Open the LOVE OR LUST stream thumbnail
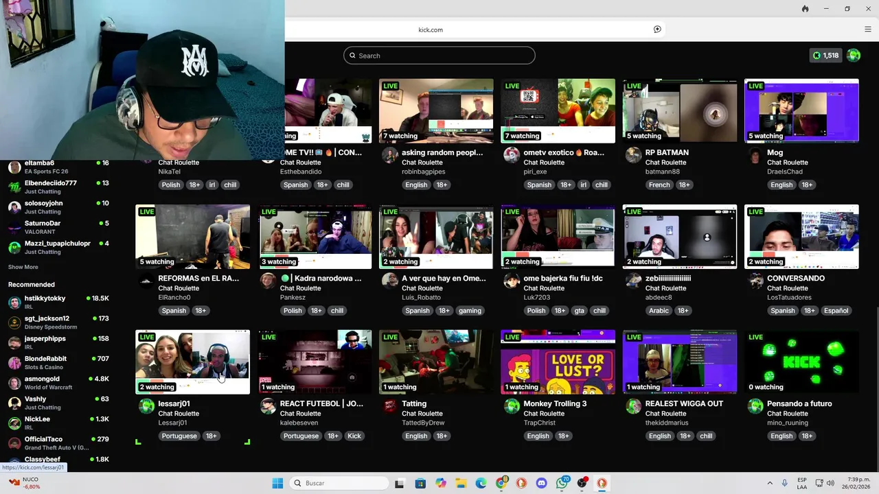The image size is (879, 494). click(558, 362)
